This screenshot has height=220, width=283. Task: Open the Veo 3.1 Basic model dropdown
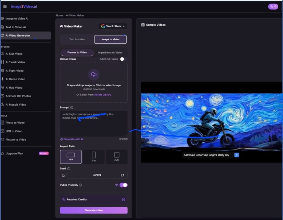click(x=113, y=26)
